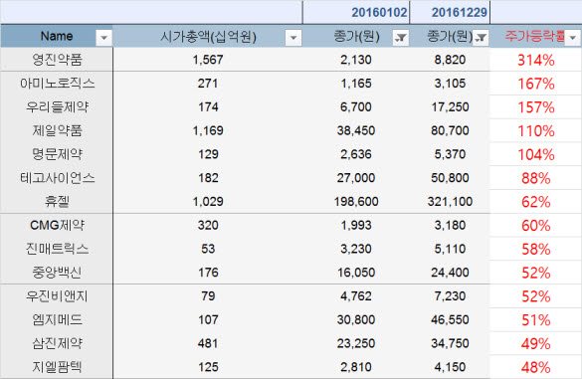Select the 48% rate cell

535,367
